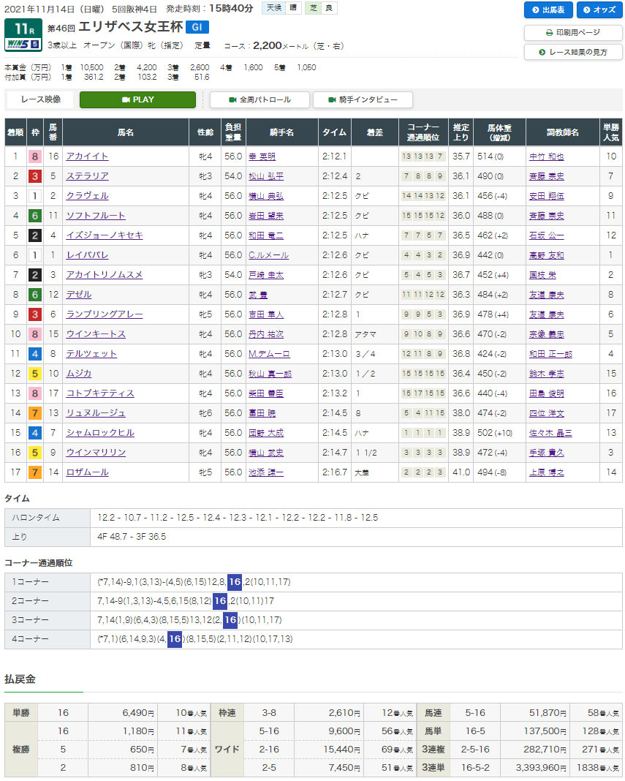The image size is (625, 781).
Task: Click jockey 武 豊's name link
Action: point(260,295)
